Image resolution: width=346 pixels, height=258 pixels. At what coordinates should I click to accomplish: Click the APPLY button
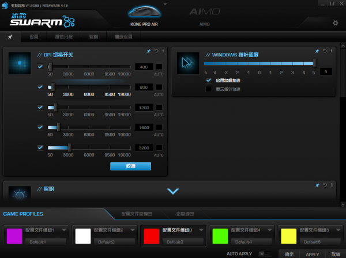click(x=312, y=253)
